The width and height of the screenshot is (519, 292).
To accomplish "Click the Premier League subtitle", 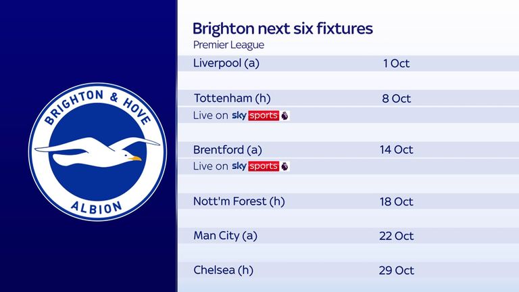I will 228,45.
